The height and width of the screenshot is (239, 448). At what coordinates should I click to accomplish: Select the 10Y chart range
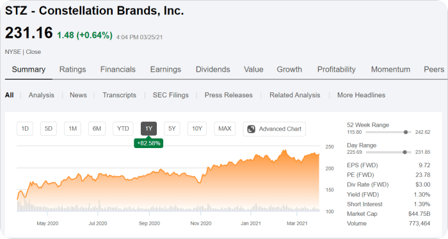tap(197, 129)
